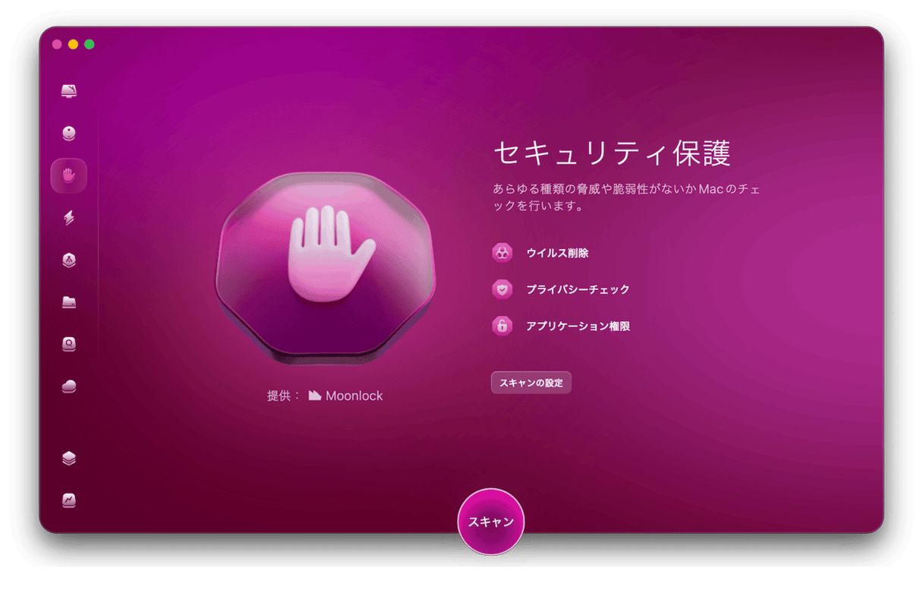Screen dimensions: 923x612
Task: Click the Moonlock logo icon
Action: click(x=315, y=396)
